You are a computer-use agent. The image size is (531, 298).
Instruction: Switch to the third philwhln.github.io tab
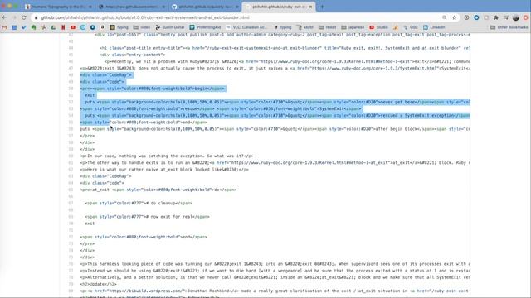click(205, 7)
